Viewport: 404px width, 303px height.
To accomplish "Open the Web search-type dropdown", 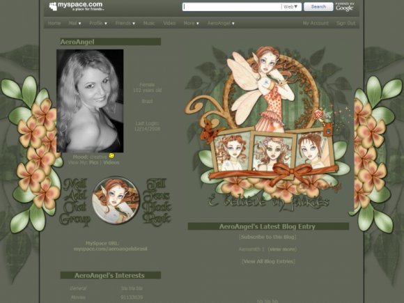I will pyautogui.click(x=290, y=7).
